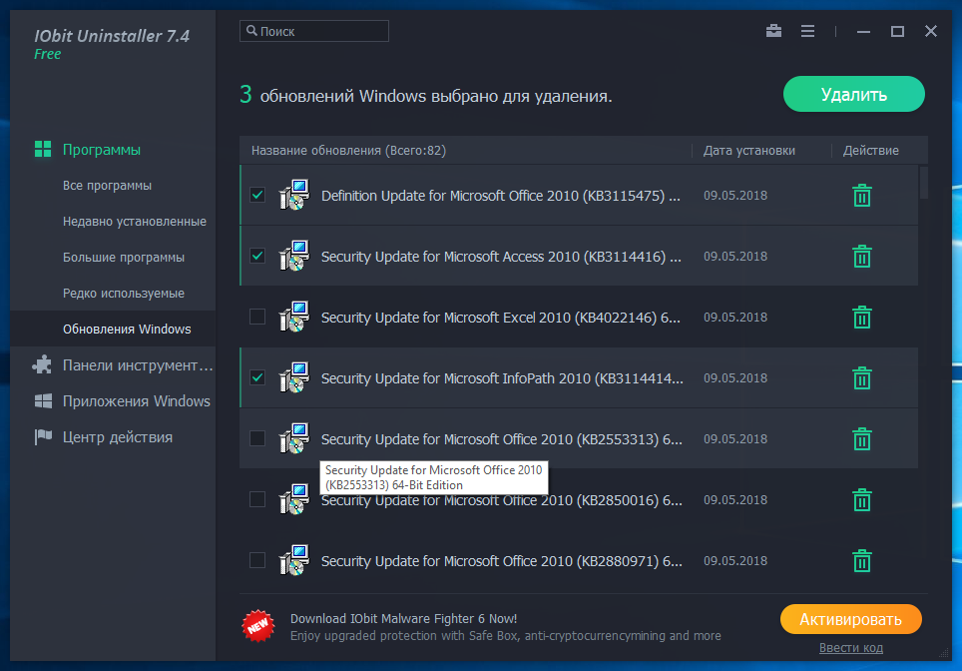The width and height of the screenshot is (962, 671).
Task: Tick the Office 2010 KB2850016 checkbox
Action: [257, 499]
